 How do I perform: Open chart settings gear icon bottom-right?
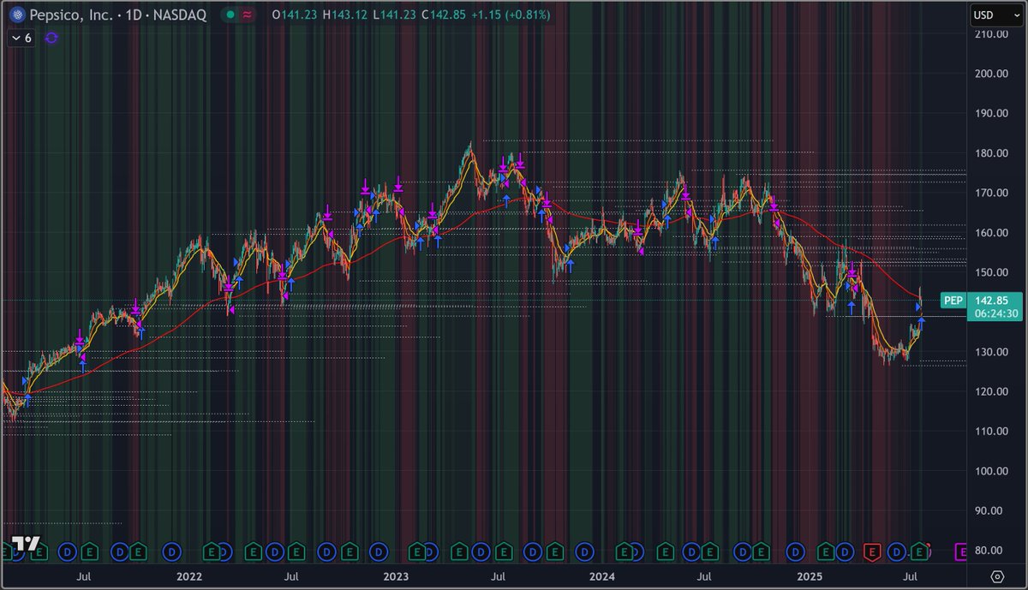[x=997, y=575]
